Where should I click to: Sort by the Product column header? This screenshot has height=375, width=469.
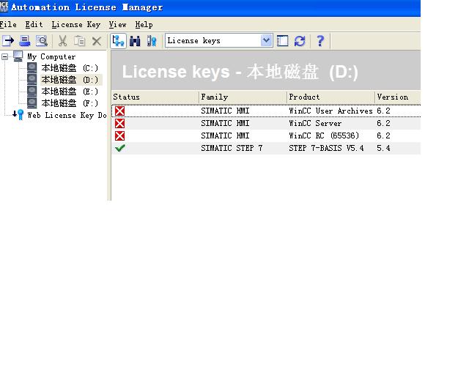[x=330, y=97]
